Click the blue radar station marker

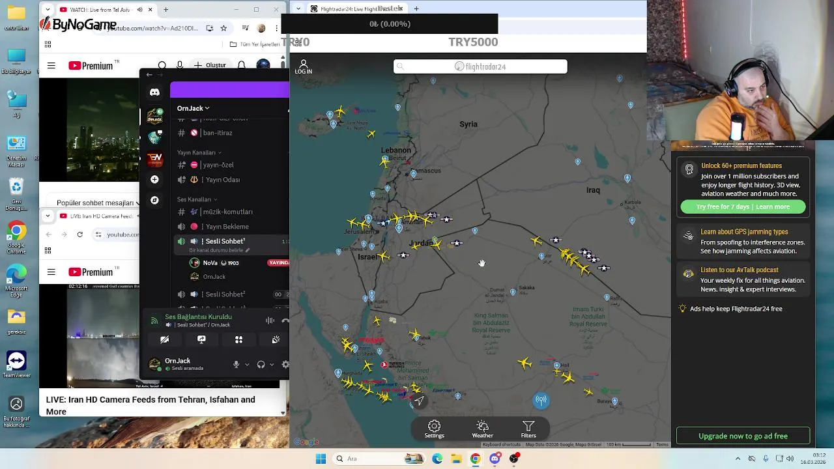(541, 401)
